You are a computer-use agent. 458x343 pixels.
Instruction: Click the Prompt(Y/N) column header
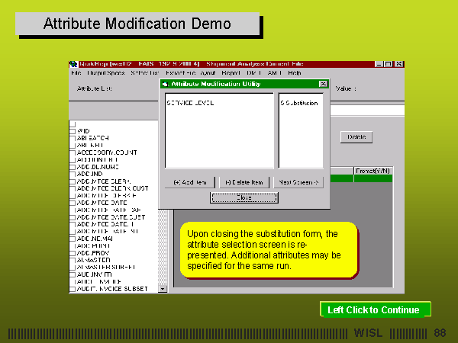pyautogui.click(x=373, y=171)
